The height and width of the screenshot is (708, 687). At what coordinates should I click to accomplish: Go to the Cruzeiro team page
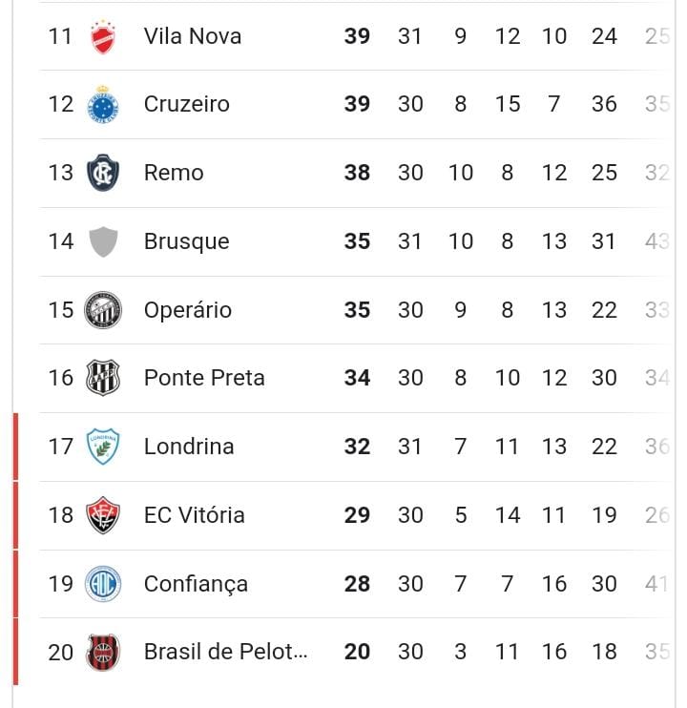[x=187, y=104]
